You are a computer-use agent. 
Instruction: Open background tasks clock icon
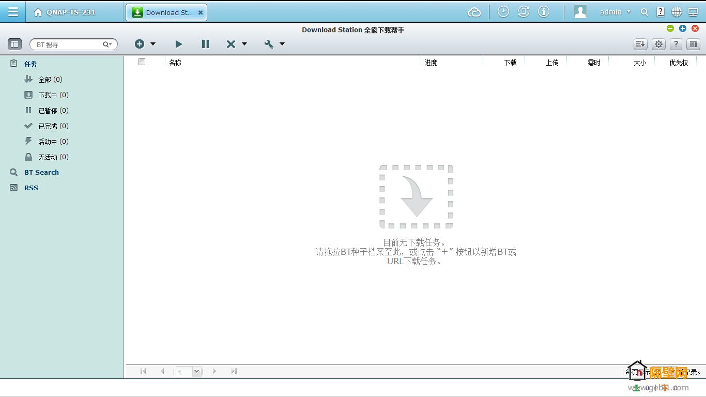503,11
